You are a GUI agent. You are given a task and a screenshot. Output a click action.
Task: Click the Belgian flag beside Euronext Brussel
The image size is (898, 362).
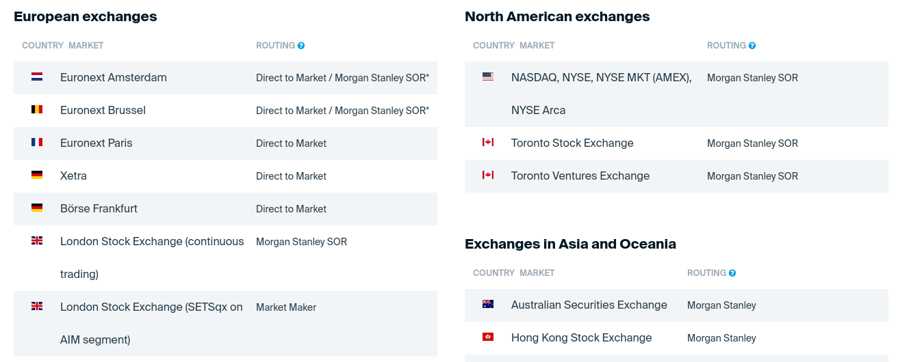pyautogui.click(x=37, y=109)
